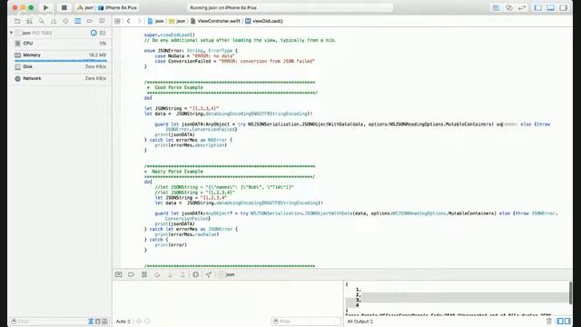Collapse the json process disclosure triangle
Screen dimensions: 581x327
11,33
